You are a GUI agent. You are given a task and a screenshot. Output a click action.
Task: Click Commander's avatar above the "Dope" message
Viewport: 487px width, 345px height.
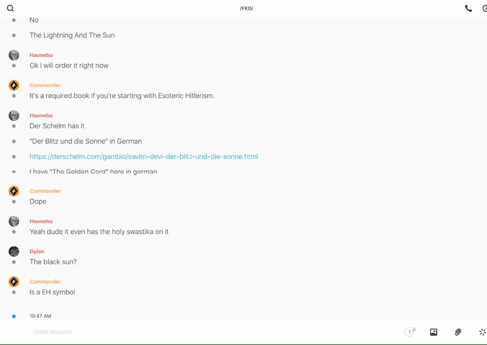tap(14, 191)
